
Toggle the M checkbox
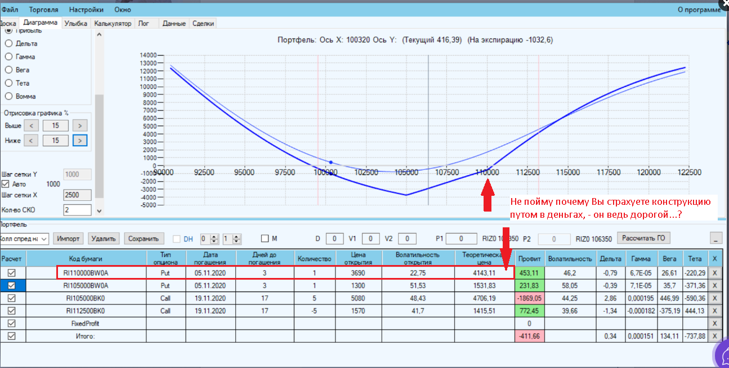click(x=266, y=239)
